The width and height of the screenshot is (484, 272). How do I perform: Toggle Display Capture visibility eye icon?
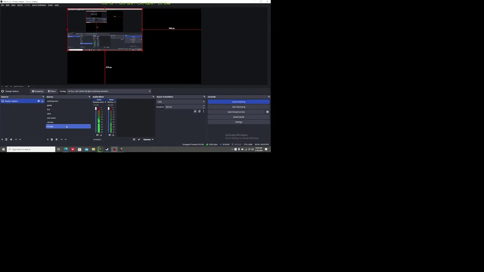(x=39, y=101)
